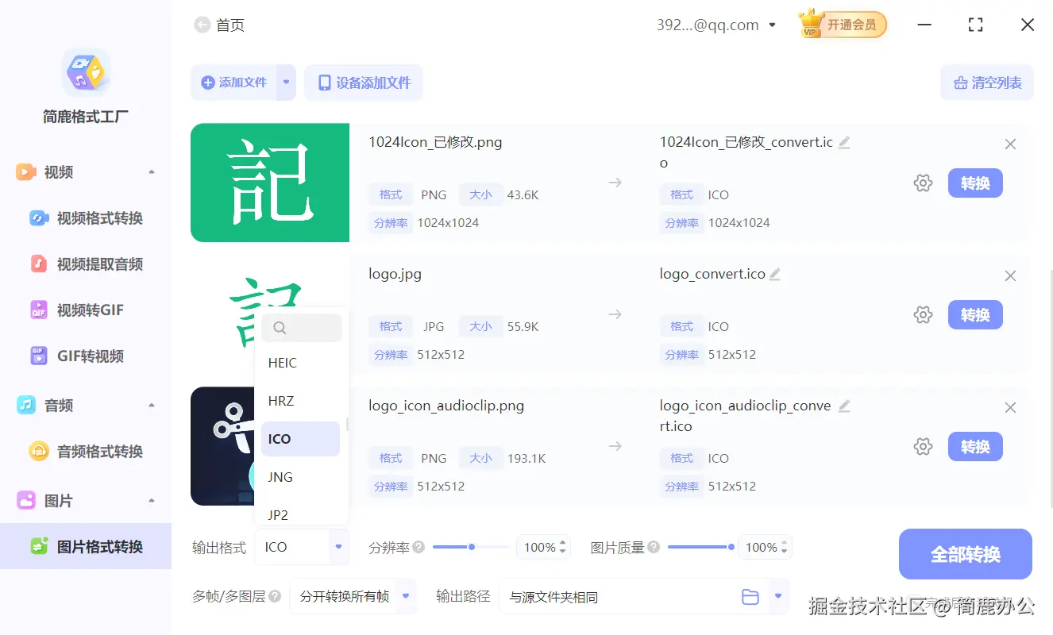Select ICO in the format list
Viewport: 1053px width, 635px height.
[300, 438]
